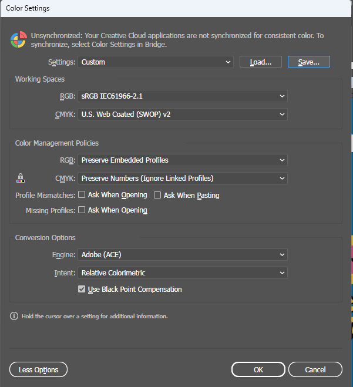Confirm with the OK button

coord(258,369)
